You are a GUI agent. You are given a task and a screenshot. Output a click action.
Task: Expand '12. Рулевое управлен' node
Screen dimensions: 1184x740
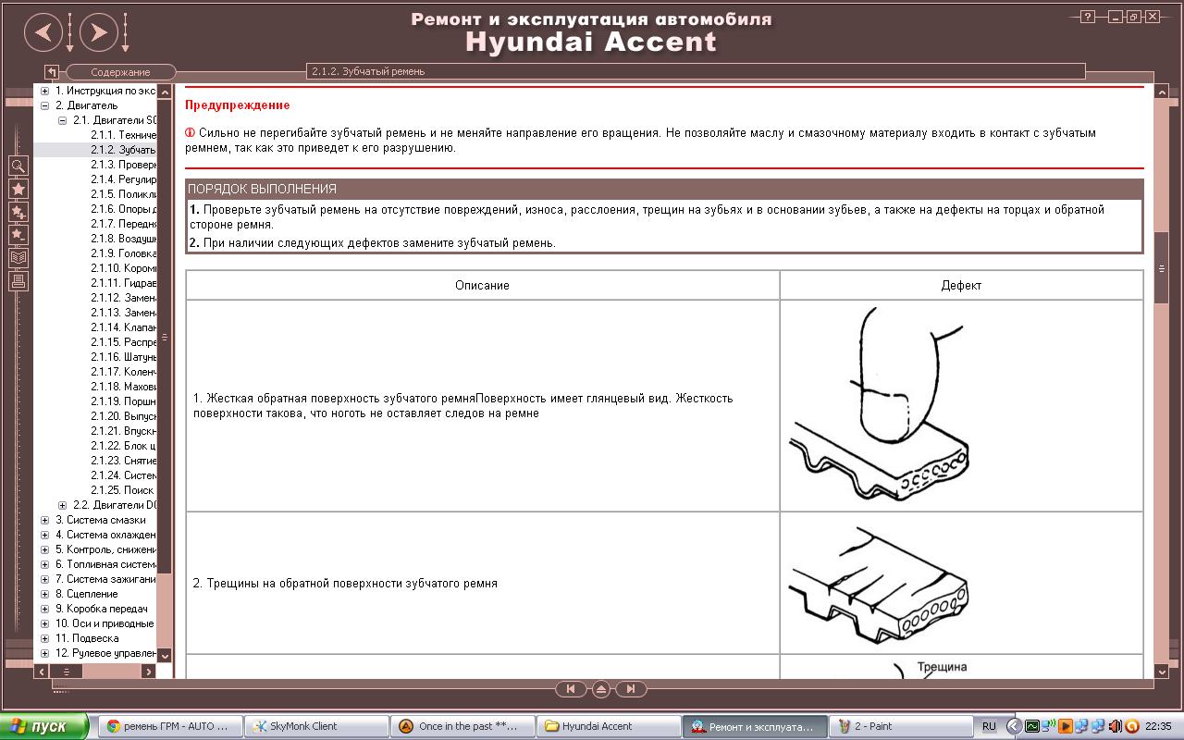pos(44,653)
